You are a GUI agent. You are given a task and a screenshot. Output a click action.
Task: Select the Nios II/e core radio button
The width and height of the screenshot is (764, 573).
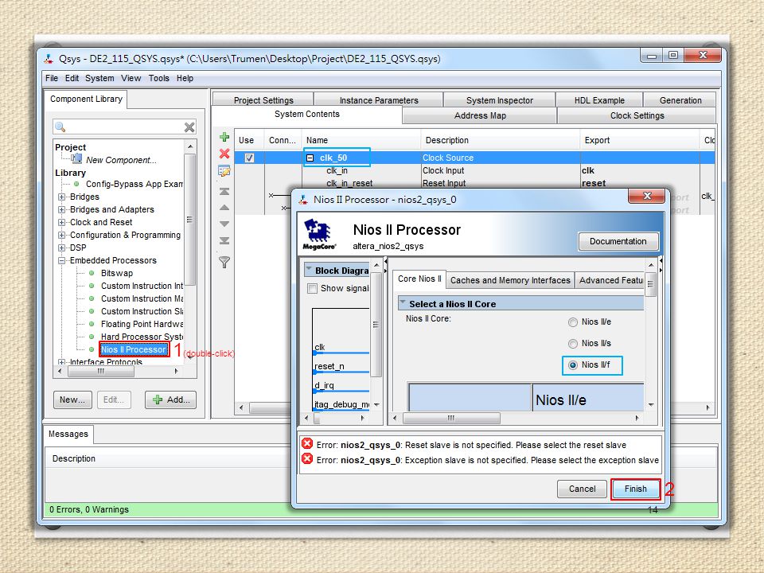573,322
